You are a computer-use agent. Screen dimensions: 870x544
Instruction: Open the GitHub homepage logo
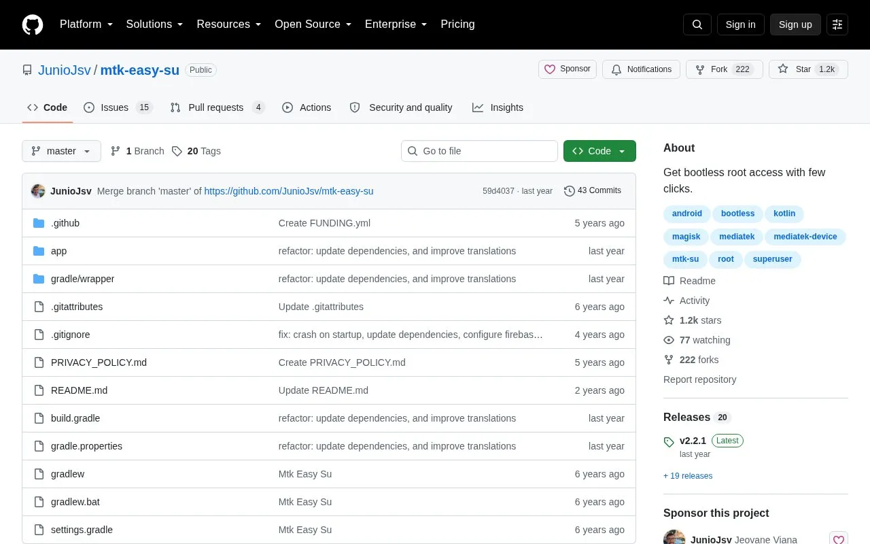tap(33, 24)
